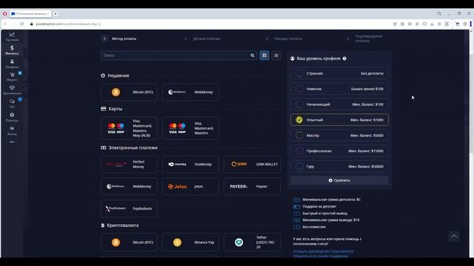Select the Профессионал profile level radio
The height and width of the screenshot is (266, 474).
click(299, 151)
